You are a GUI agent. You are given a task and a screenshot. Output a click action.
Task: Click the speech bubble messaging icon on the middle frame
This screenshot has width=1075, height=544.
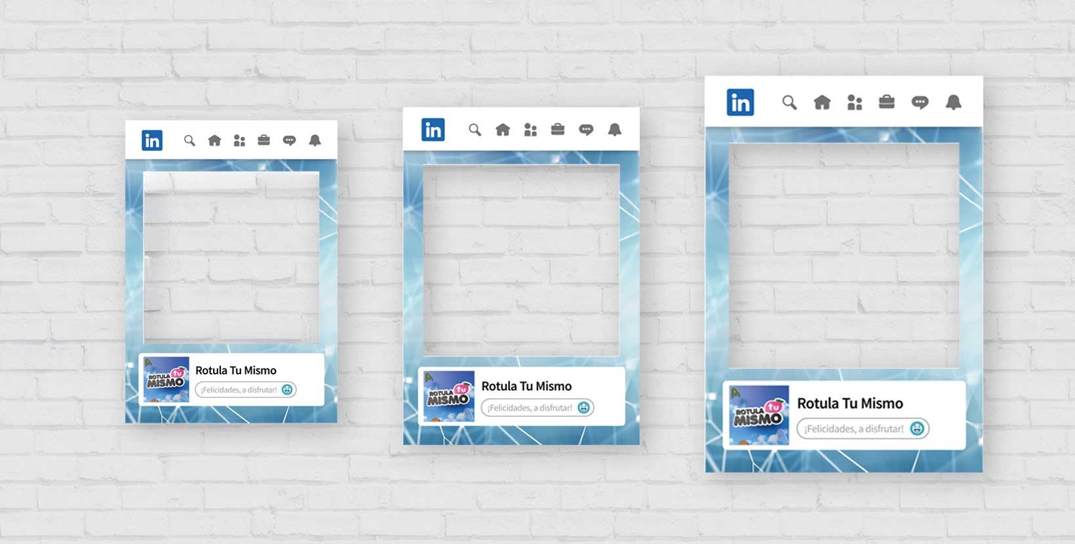click(x=586, y=130)
